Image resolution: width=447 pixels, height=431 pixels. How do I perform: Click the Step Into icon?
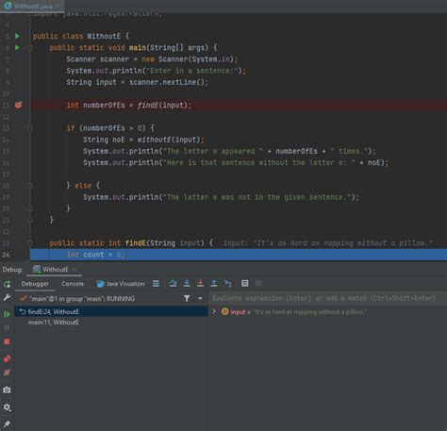(x=187, y=284)
